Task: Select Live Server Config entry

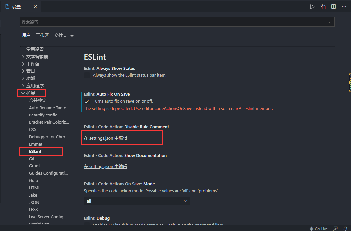Action: (x=46, y=217)
